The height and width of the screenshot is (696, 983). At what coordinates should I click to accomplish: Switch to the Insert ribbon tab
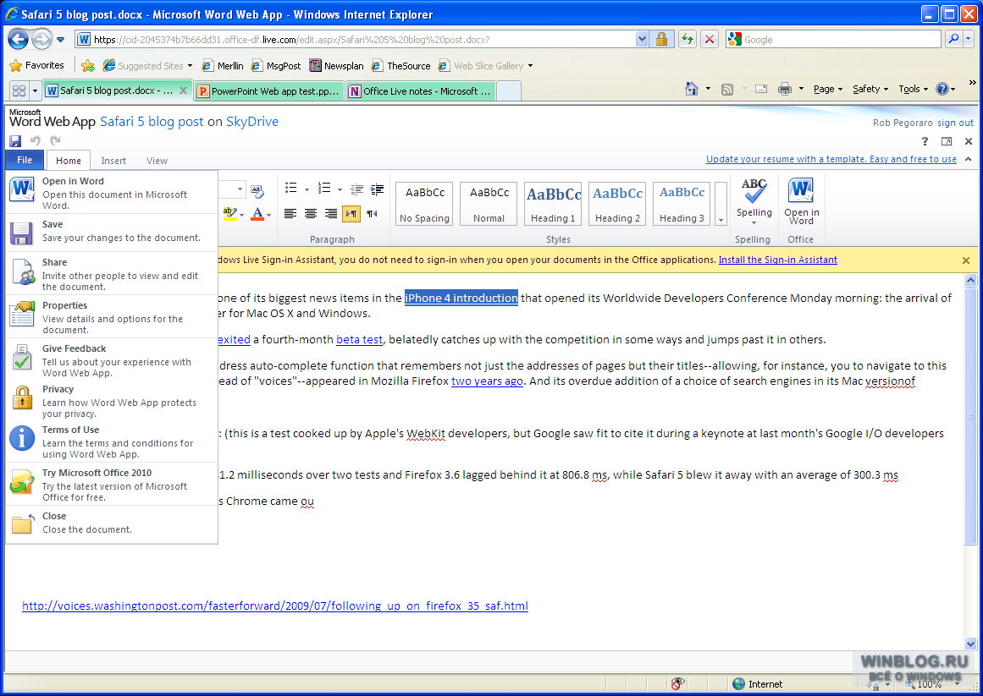coord(113,161)
